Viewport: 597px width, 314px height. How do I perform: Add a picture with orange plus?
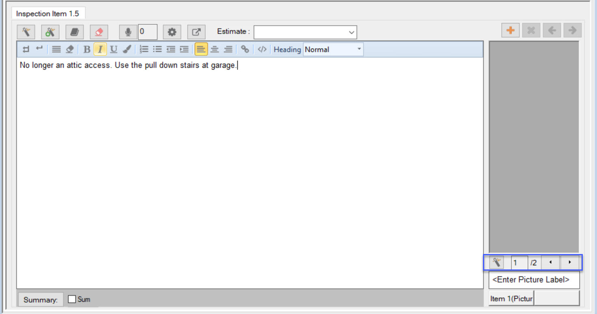click(x=511, y=30)
